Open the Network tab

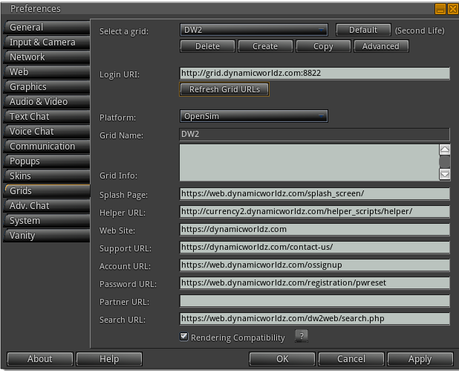point(47,57)
